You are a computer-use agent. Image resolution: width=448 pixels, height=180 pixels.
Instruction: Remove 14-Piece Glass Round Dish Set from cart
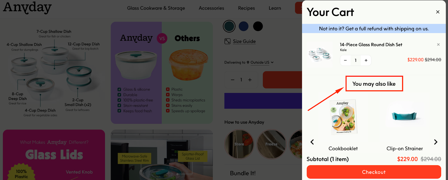(438, 45)
